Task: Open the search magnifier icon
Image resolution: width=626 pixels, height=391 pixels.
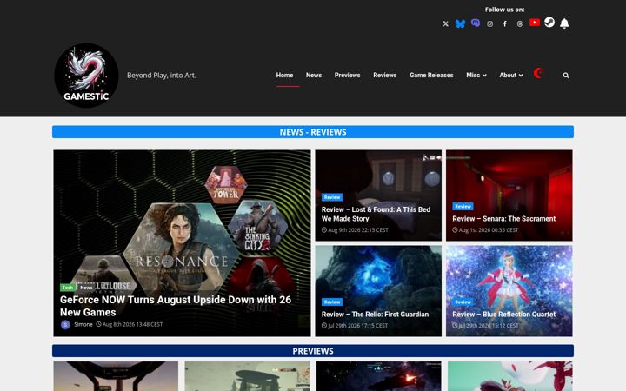Action: pyautogui.click(x=566, y=76)
